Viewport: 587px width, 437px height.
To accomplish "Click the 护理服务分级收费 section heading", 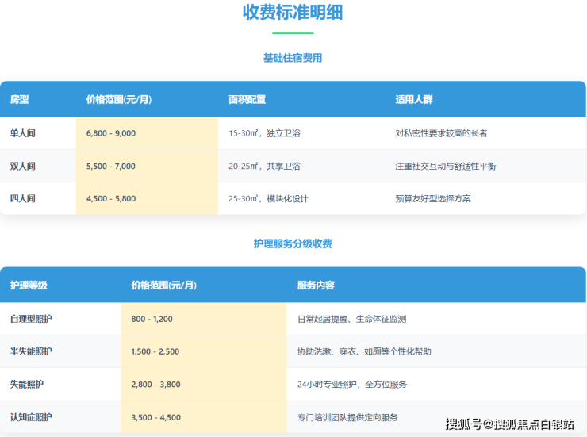I will click(293, 243).
